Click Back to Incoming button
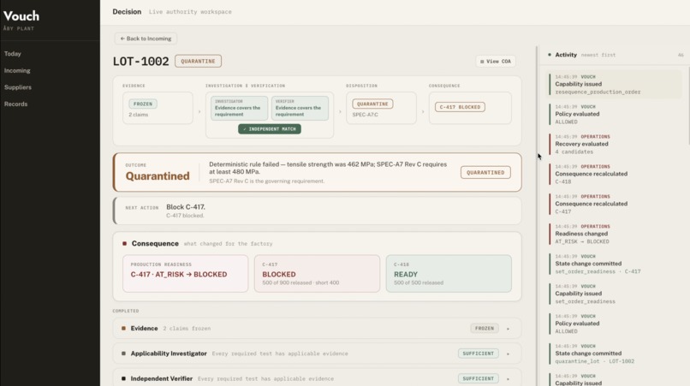 pyautogui.click(x=146, y=39)
